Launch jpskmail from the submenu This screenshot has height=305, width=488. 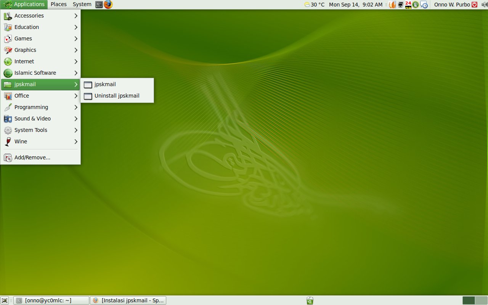coord(105,85)
